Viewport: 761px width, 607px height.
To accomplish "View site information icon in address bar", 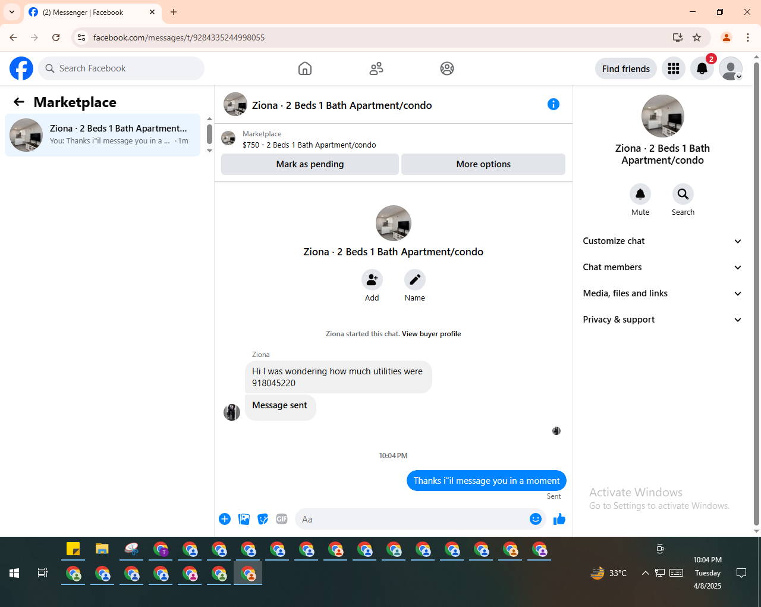I will pos(81,37).
